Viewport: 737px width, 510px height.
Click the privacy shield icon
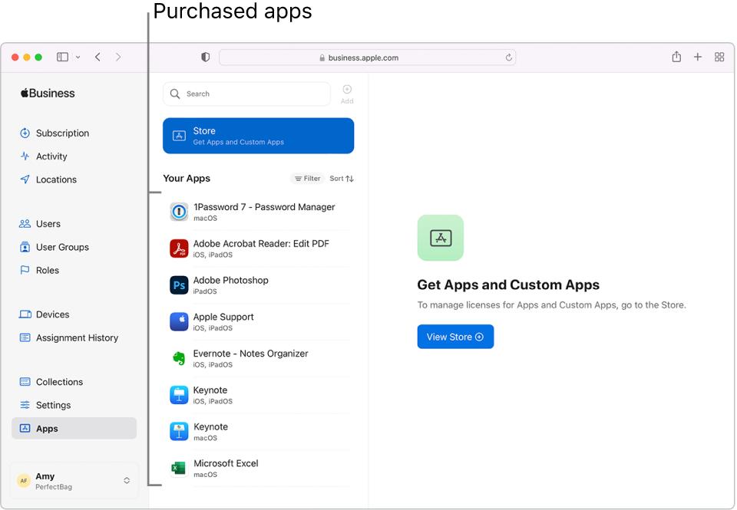[205, 58]
